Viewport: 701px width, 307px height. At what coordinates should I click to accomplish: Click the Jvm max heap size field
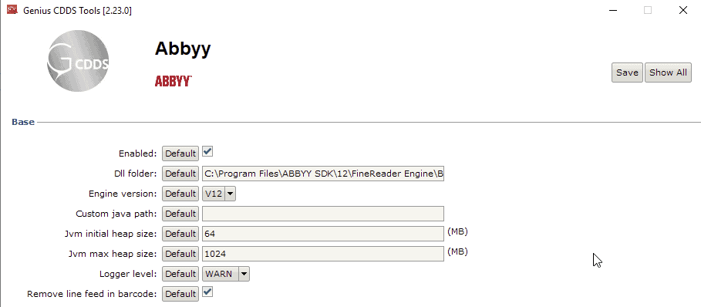(x=323, y=254)
